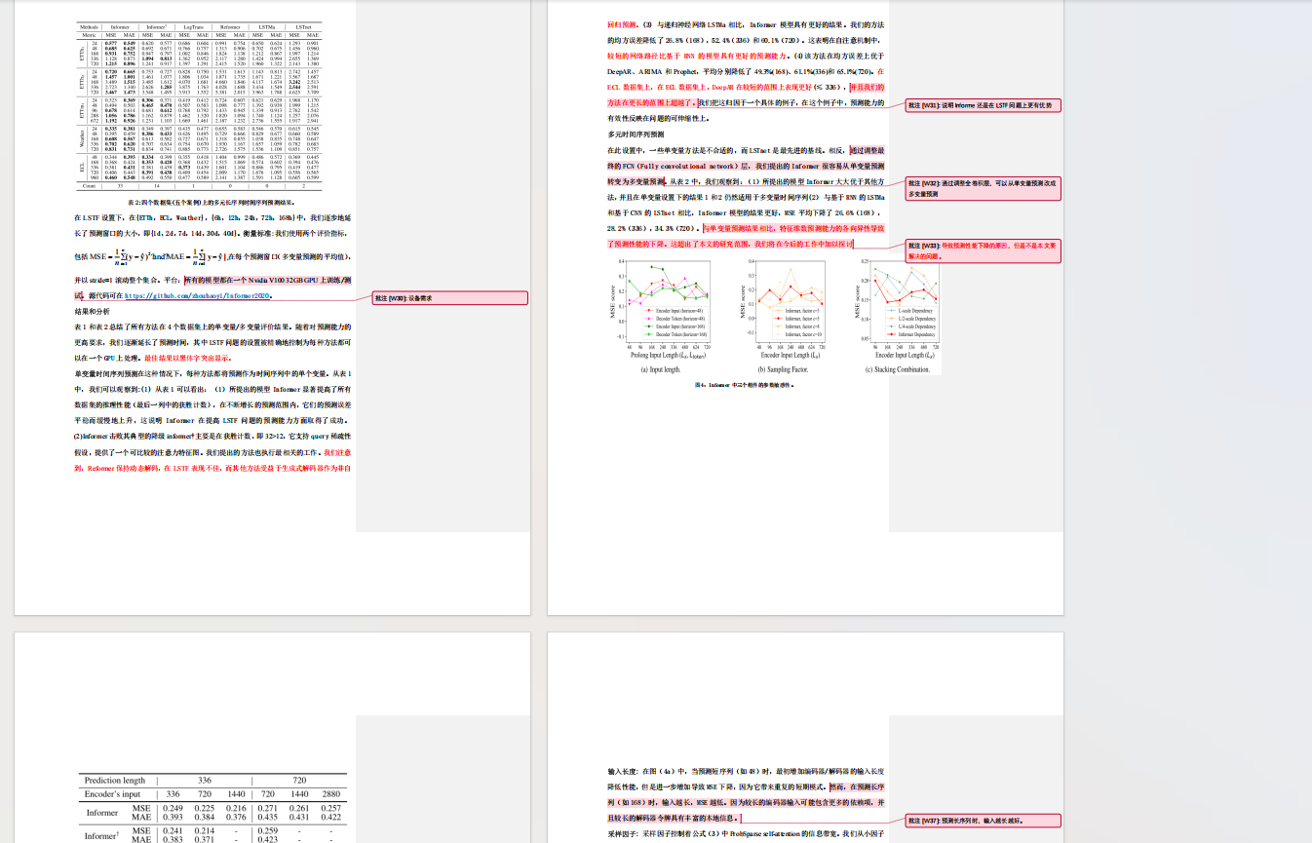Click the 'Methods' header cell in results table
1312x843 pixels.
tap(89, 27)
